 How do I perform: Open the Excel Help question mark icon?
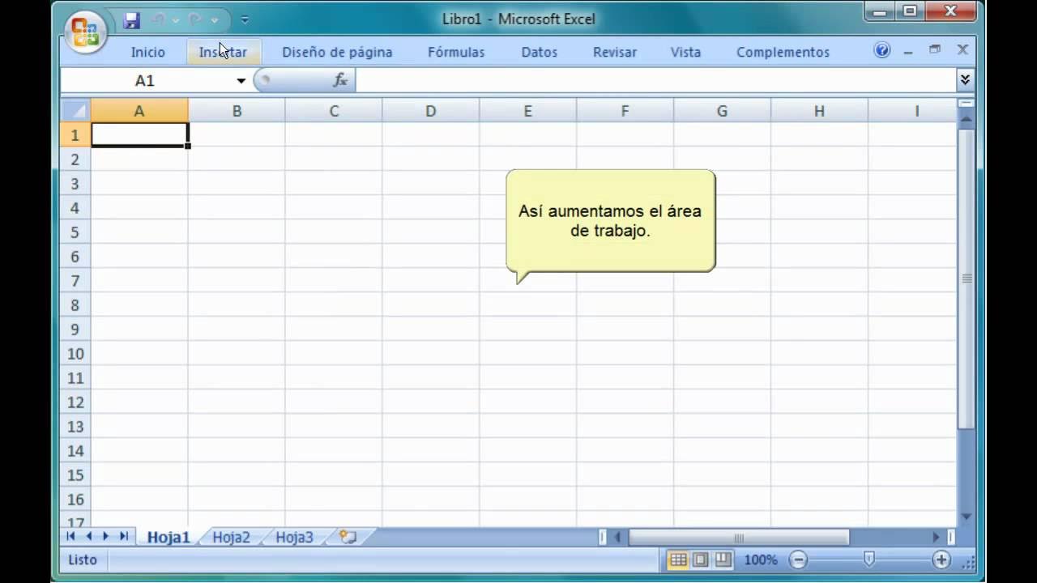(882, 50)
